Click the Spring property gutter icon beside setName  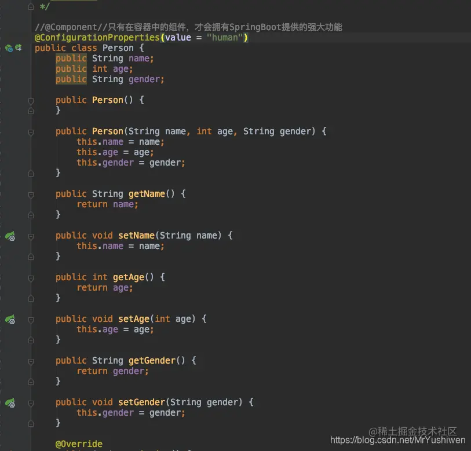coord(10,236)
